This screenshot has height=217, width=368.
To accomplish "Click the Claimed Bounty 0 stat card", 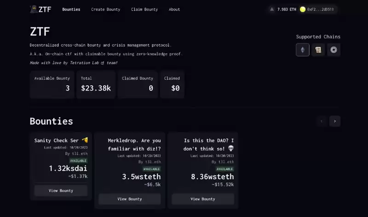I will click(138, 84).
